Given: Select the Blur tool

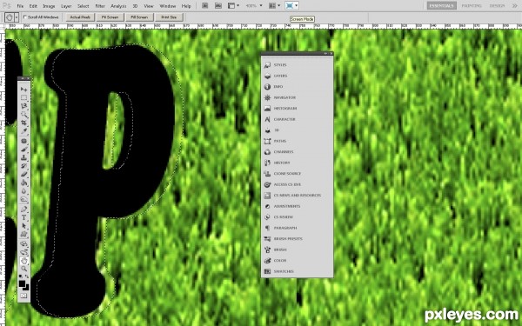Looking at the screenshot, I should click(24, 191).
